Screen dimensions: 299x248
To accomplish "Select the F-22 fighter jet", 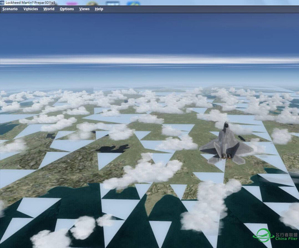I will coord(226,144).
